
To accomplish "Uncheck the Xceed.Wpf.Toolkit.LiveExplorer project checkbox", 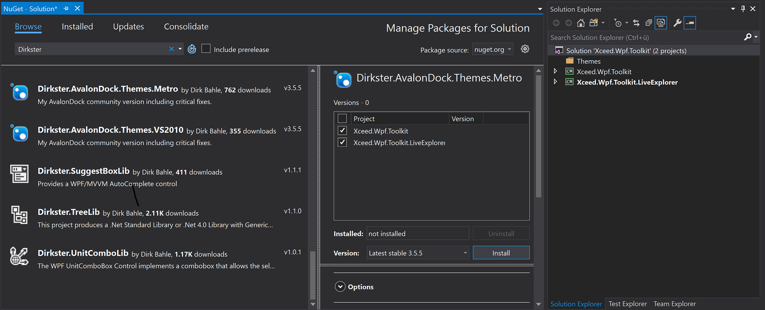I will (342, 142).
